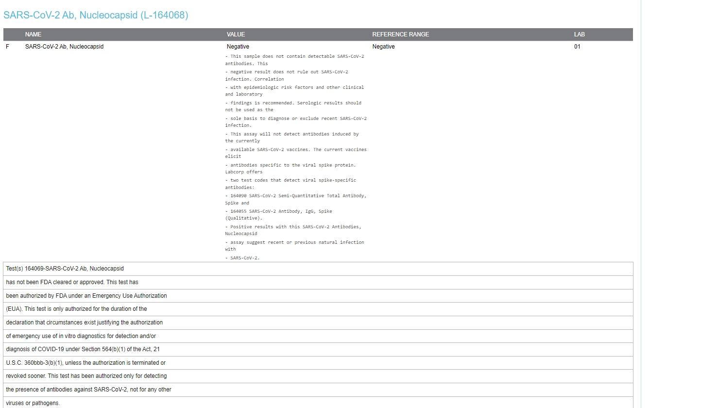The height and width of the screenshot is (408, 701).
Task: Click the row 'of emergency use of in vitro diagnostics'
Action: click(x=318, y=336)
